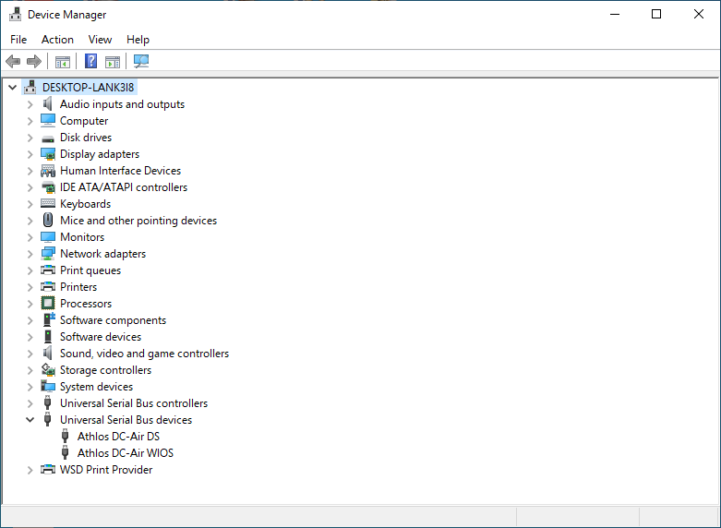Select Sound, video and game controllers
Screen dimensions: 721x528
click(144, 354)
